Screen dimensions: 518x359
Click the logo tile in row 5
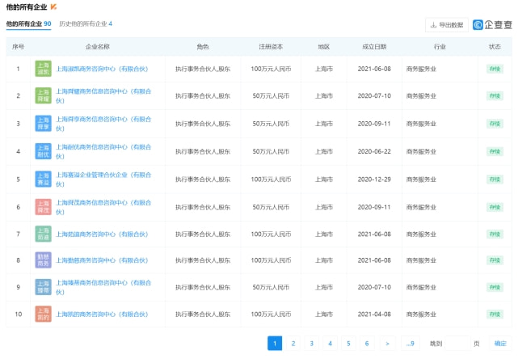[44, 179]
